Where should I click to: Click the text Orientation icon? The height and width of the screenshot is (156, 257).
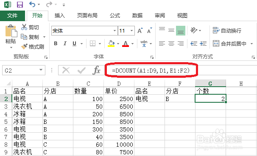pyautogui.click(x=194, y=30)
